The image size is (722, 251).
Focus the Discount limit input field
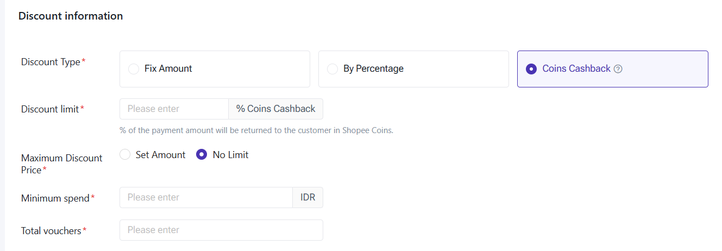(x=174, y=109)
